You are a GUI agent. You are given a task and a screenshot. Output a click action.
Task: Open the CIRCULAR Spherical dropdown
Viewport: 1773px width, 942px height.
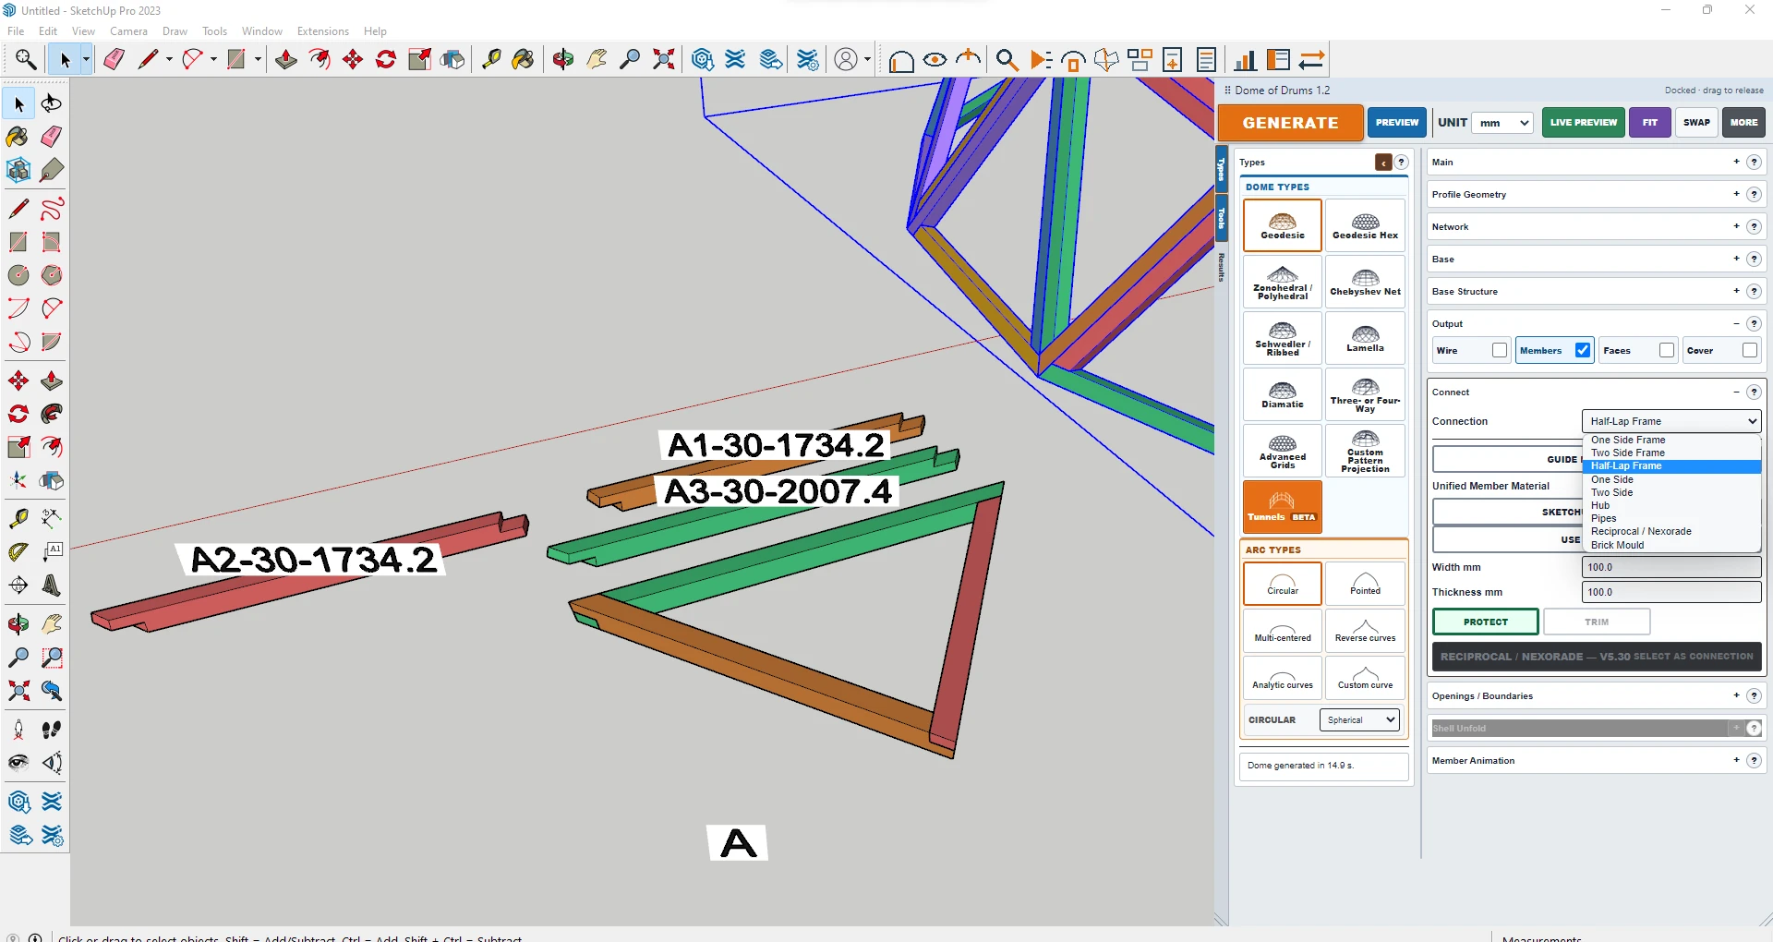tap(1359, 719)
